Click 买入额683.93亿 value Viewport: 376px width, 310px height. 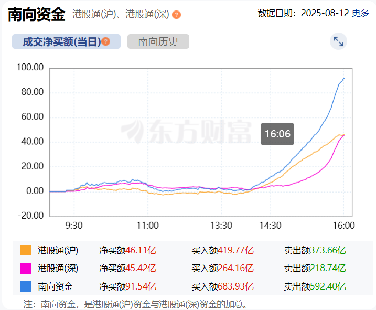pos(222,286)
